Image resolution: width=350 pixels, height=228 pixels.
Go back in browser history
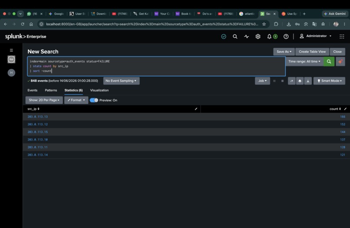tap(6, 24)
